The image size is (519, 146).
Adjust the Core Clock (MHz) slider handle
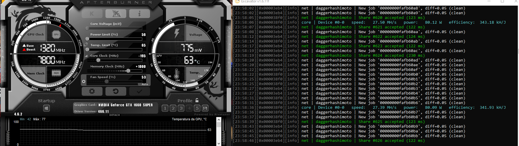(x=98, y=60)
